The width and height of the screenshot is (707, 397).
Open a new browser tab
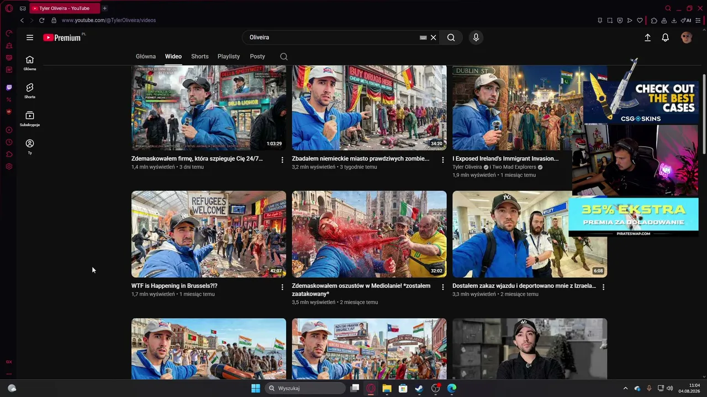104,8
